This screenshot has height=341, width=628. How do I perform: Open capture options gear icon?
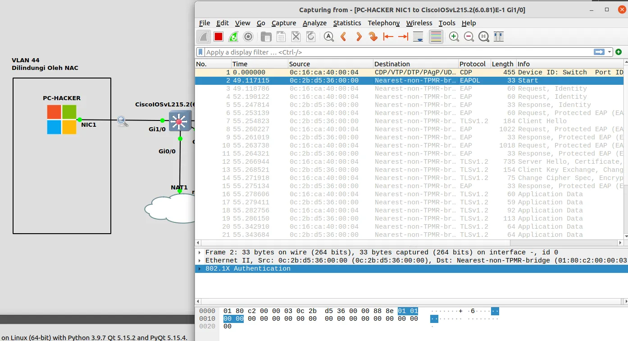coord(248,37)
